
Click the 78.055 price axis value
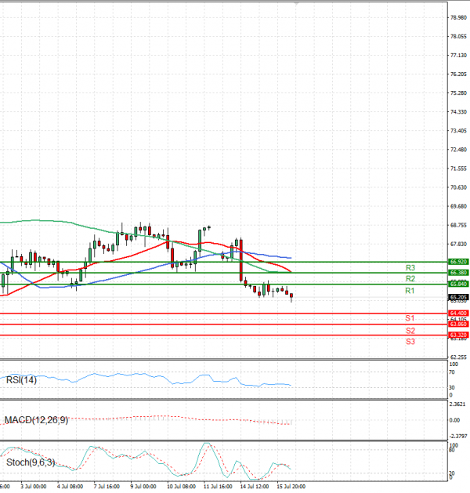pos(459,37)
